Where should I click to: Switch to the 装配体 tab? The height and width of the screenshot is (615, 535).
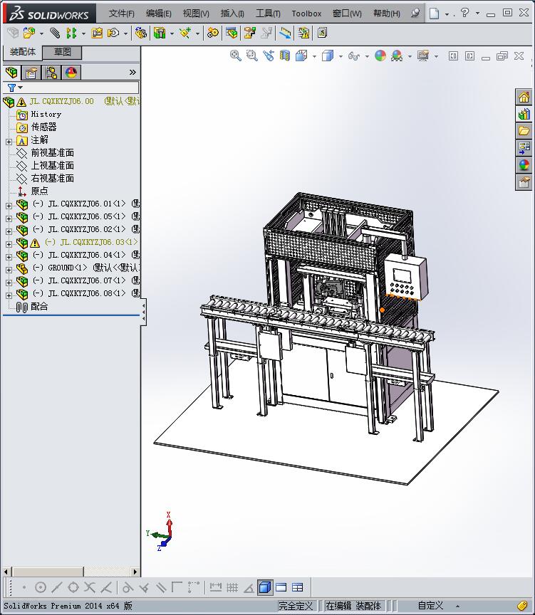click(23, 52)
